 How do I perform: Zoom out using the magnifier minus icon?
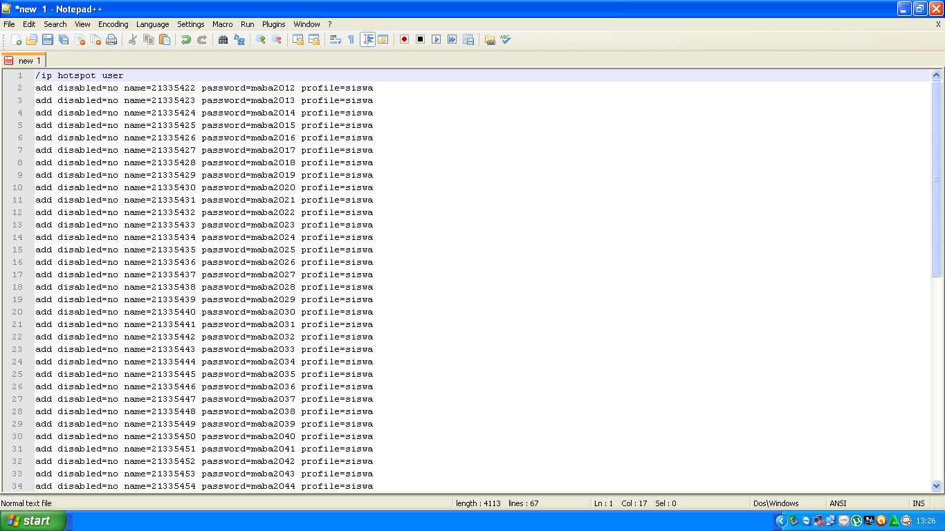click(x=277, y=40)
